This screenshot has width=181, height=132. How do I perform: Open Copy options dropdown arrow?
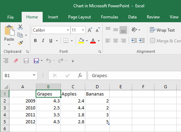pos(26,35)
